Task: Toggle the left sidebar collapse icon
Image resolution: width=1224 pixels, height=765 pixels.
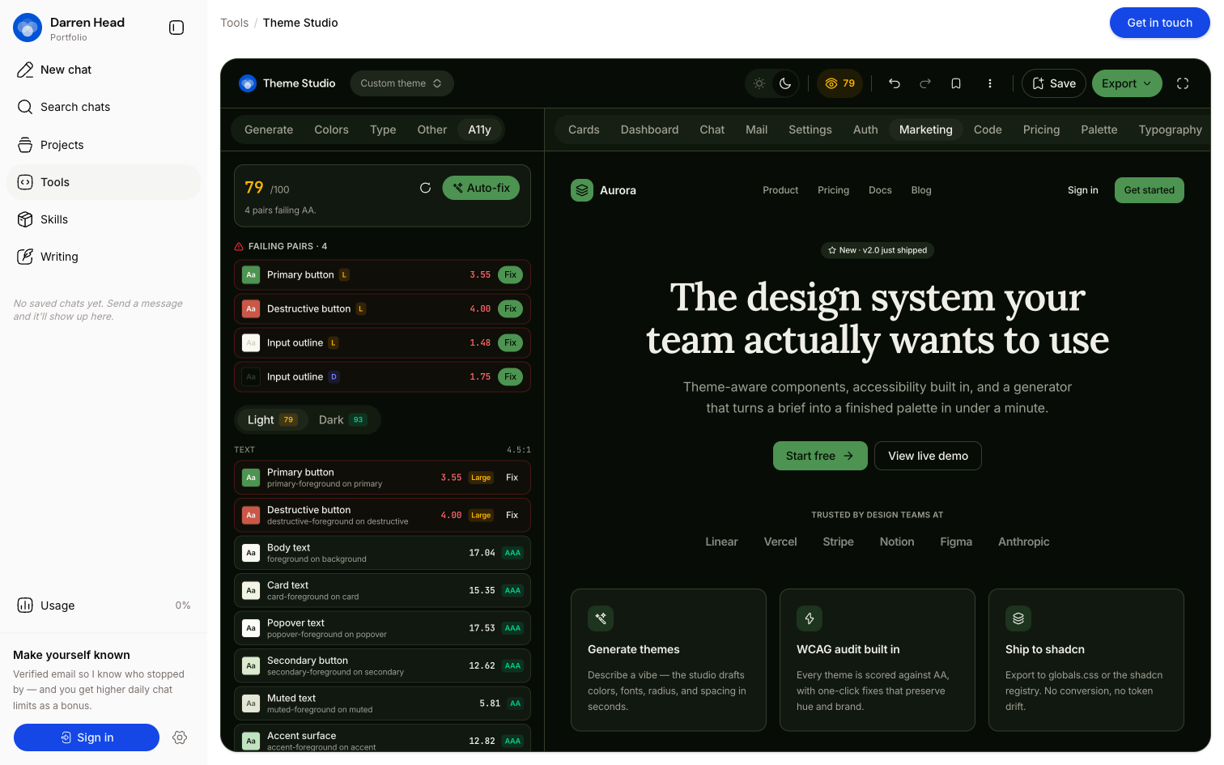Action: 176,28
